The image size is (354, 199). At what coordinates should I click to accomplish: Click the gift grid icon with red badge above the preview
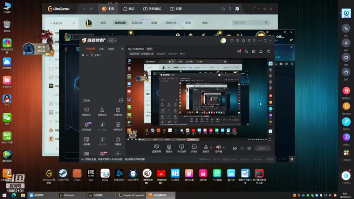239,51
